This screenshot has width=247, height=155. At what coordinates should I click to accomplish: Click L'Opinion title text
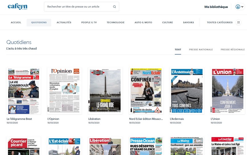point(53,119)
